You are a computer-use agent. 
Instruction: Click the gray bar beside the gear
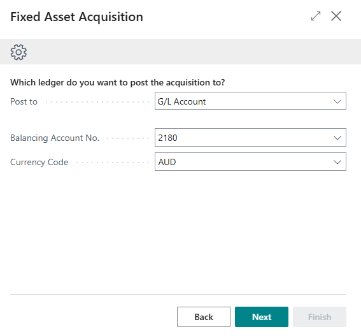[194, 52]
